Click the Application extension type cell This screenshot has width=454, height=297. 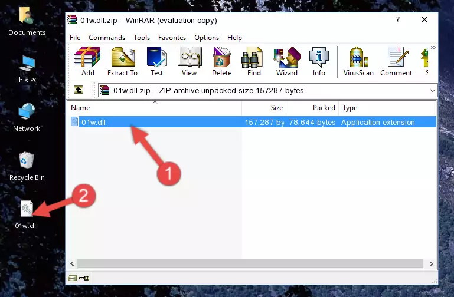click(378, 122)
